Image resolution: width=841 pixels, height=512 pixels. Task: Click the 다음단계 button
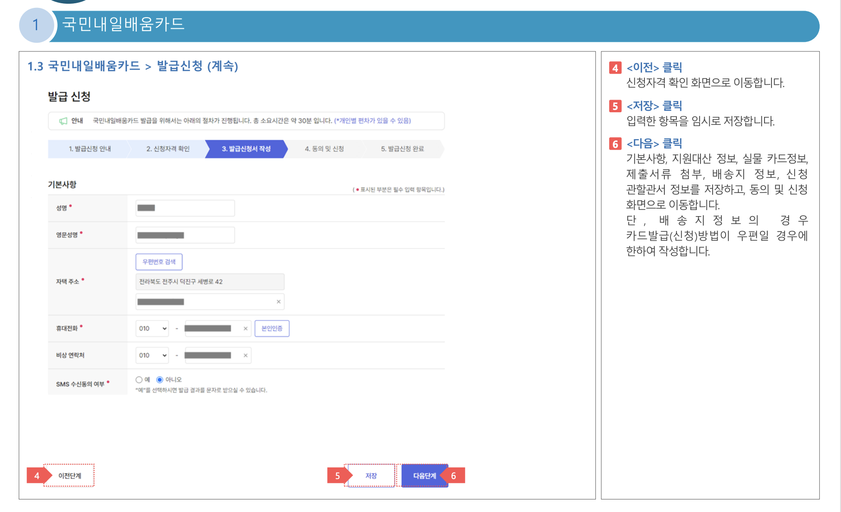(x=424, y=475)
